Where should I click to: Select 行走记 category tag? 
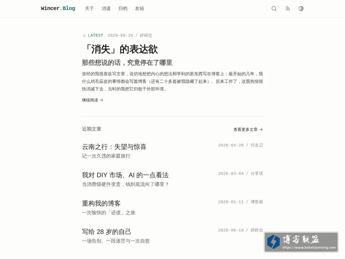pos(257,145)
